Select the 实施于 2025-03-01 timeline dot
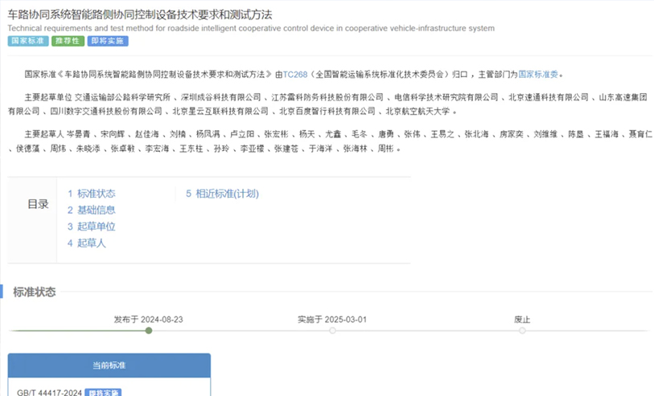 [332, 331]
